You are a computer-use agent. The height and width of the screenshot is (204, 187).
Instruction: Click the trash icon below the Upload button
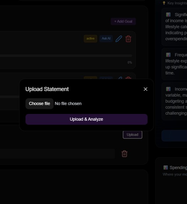click(x=124, y=154)
